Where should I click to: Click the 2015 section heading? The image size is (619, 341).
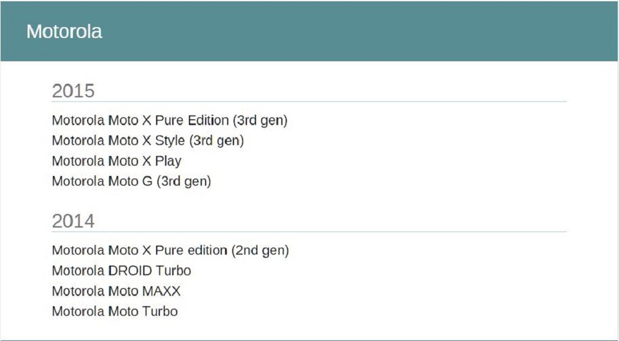[x=74, y=91]
